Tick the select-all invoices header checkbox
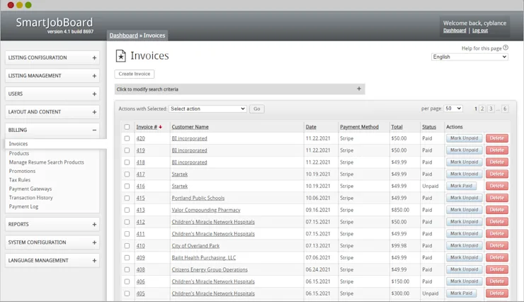Image resolution: width=524 pixels, height=302 pixels. coord(127,127)
